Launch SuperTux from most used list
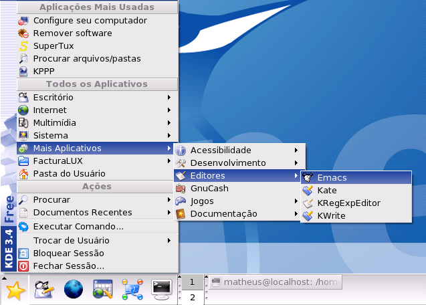426x305 pixels. tap(97, 46)
